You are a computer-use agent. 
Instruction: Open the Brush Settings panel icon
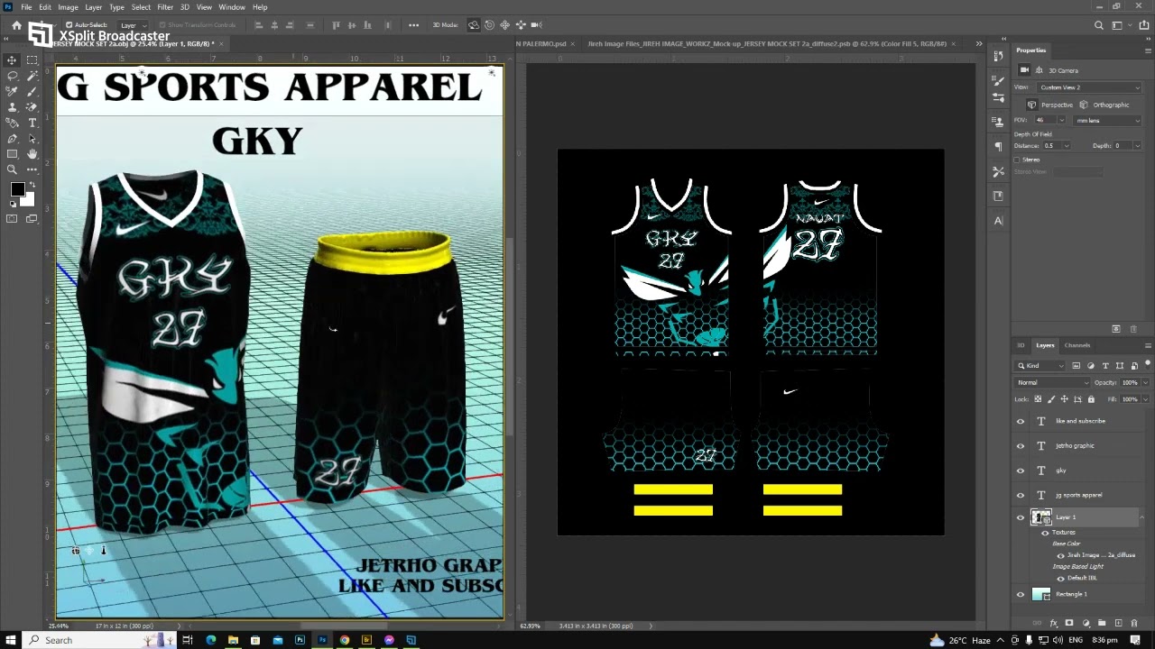(998, 81)
